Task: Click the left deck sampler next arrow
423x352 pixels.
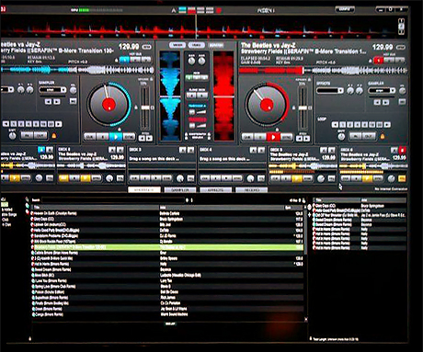Action: click(57, 101)
